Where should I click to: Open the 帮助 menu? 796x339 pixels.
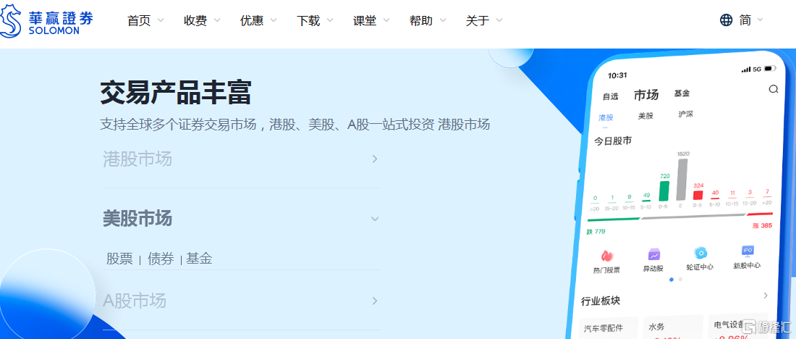421,20
